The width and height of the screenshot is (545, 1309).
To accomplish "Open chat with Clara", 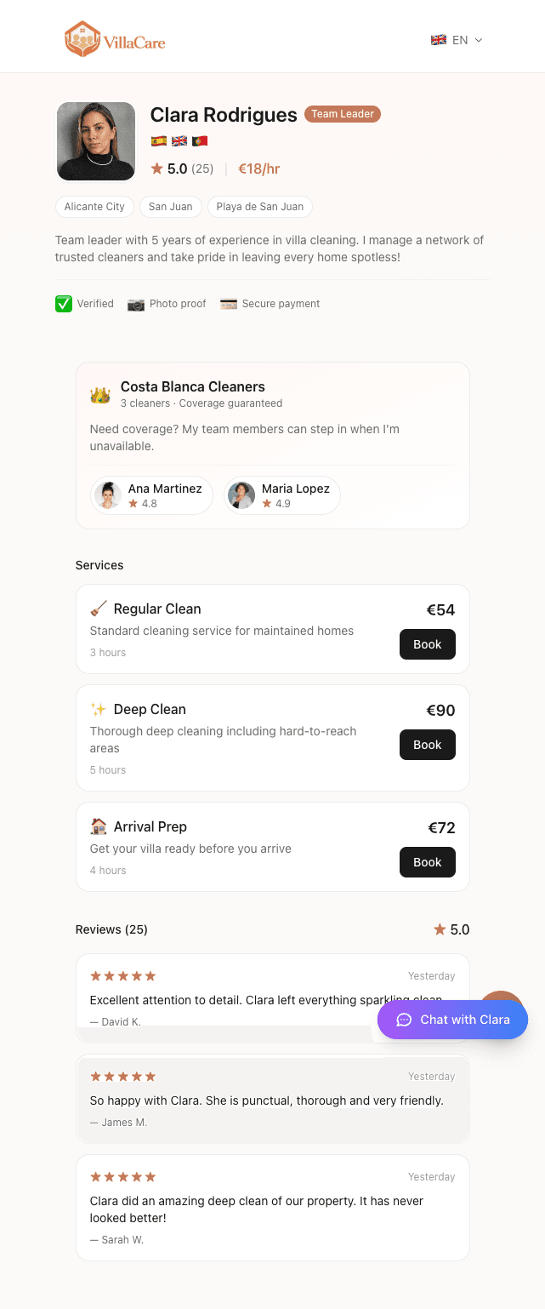I will click(x=451, y=1019).
